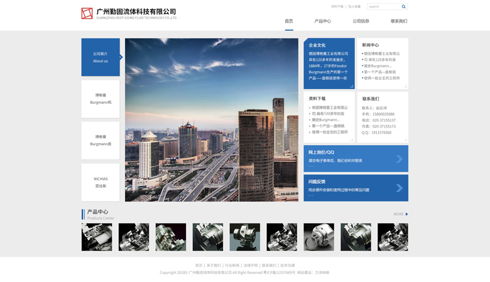Image resolution: width=490 pixels, height=282 pixels.
Task: Click the arrow on 问题反馈 banner
Action: click(x=399, y=188)
